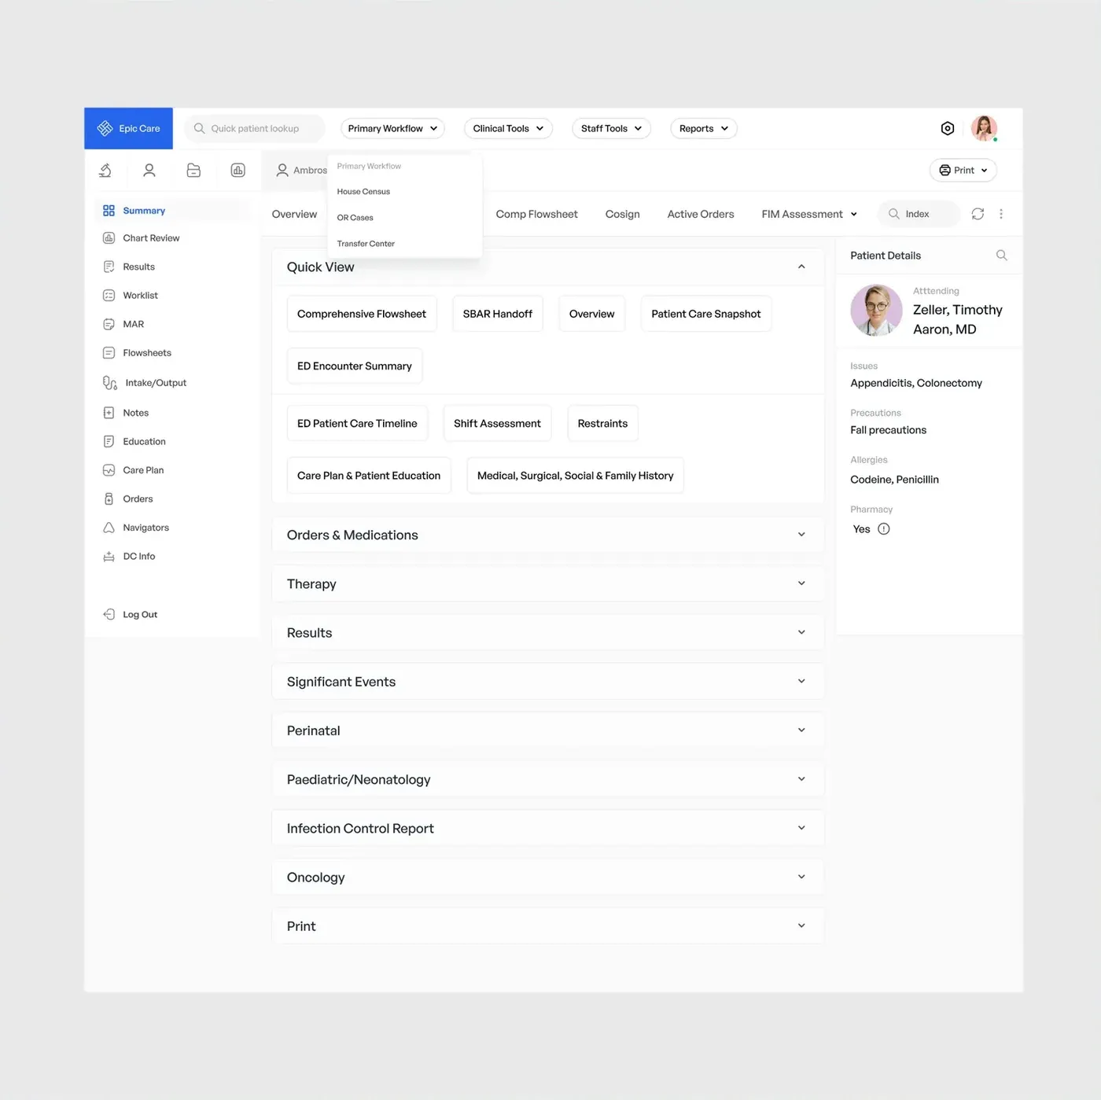This screenshot has width=1101, height=1100.
Task: Open the Clinical Tools dropdown
Action: point(508,128)
